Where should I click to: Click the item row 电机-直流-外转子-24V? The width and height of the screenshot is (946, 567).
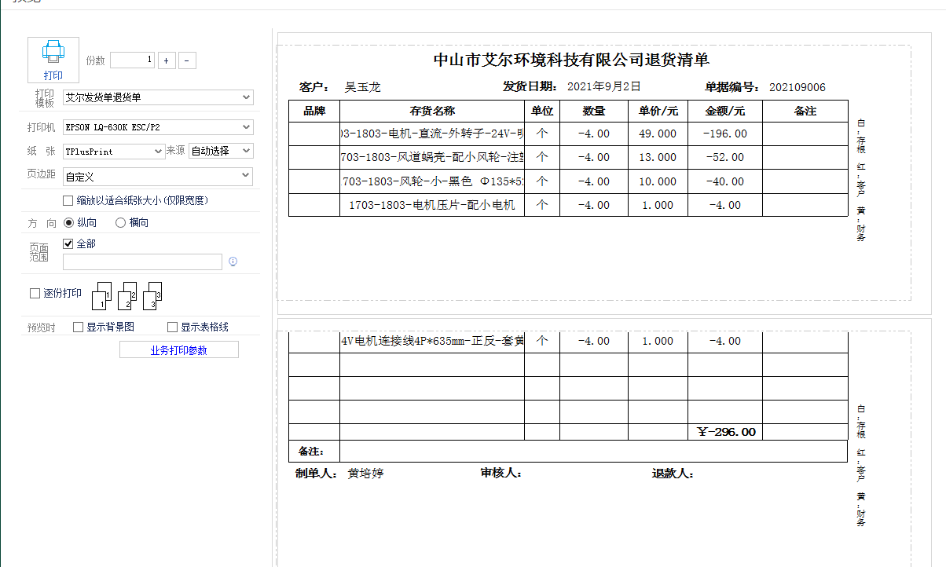432,134
